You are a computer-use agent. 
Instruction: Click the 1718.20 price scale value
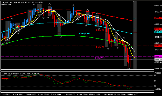(x=158, y=43)
